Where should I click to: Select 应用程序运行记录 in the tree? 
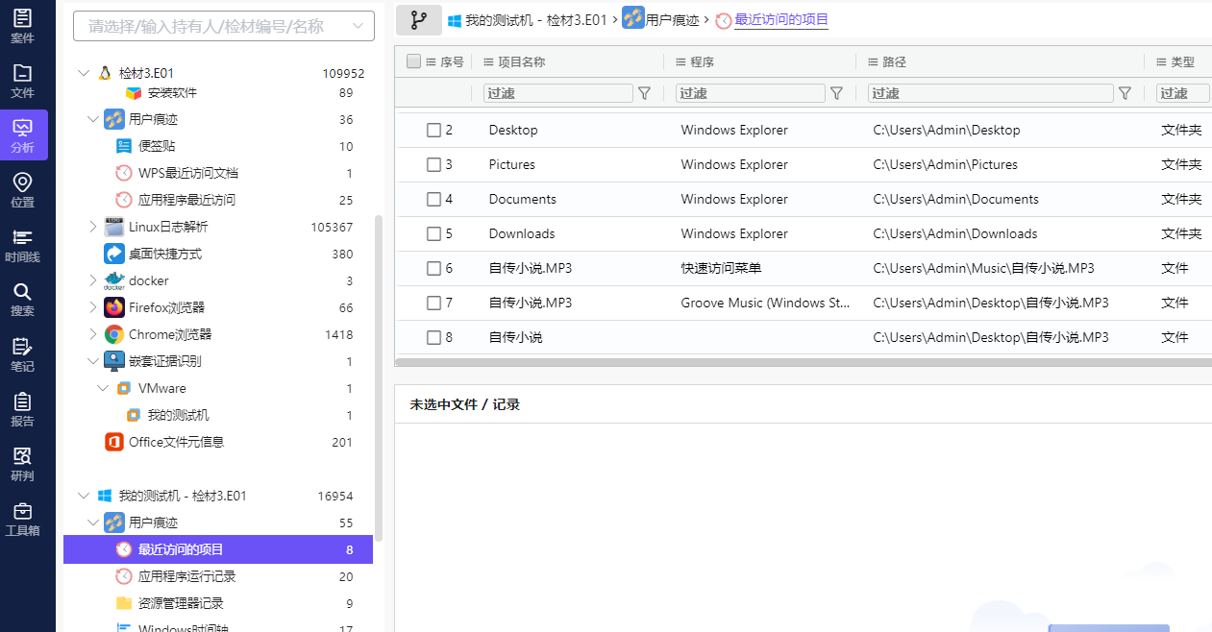coord(186,576)
